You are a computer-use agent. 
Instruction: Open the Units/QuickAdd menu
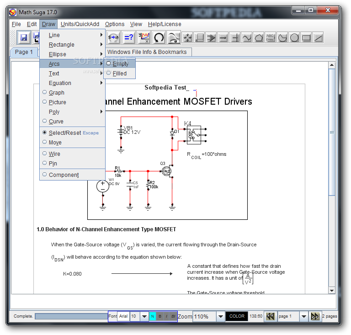pyautogui.click(x=80, y=24)
